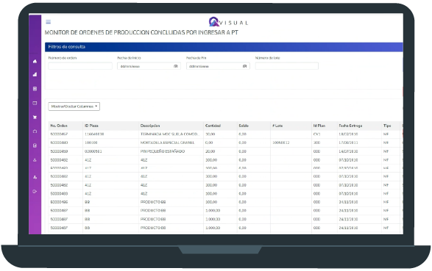Select the PIN PEQUEÑO ESTAÑADO cell

(x=163, y=151)
